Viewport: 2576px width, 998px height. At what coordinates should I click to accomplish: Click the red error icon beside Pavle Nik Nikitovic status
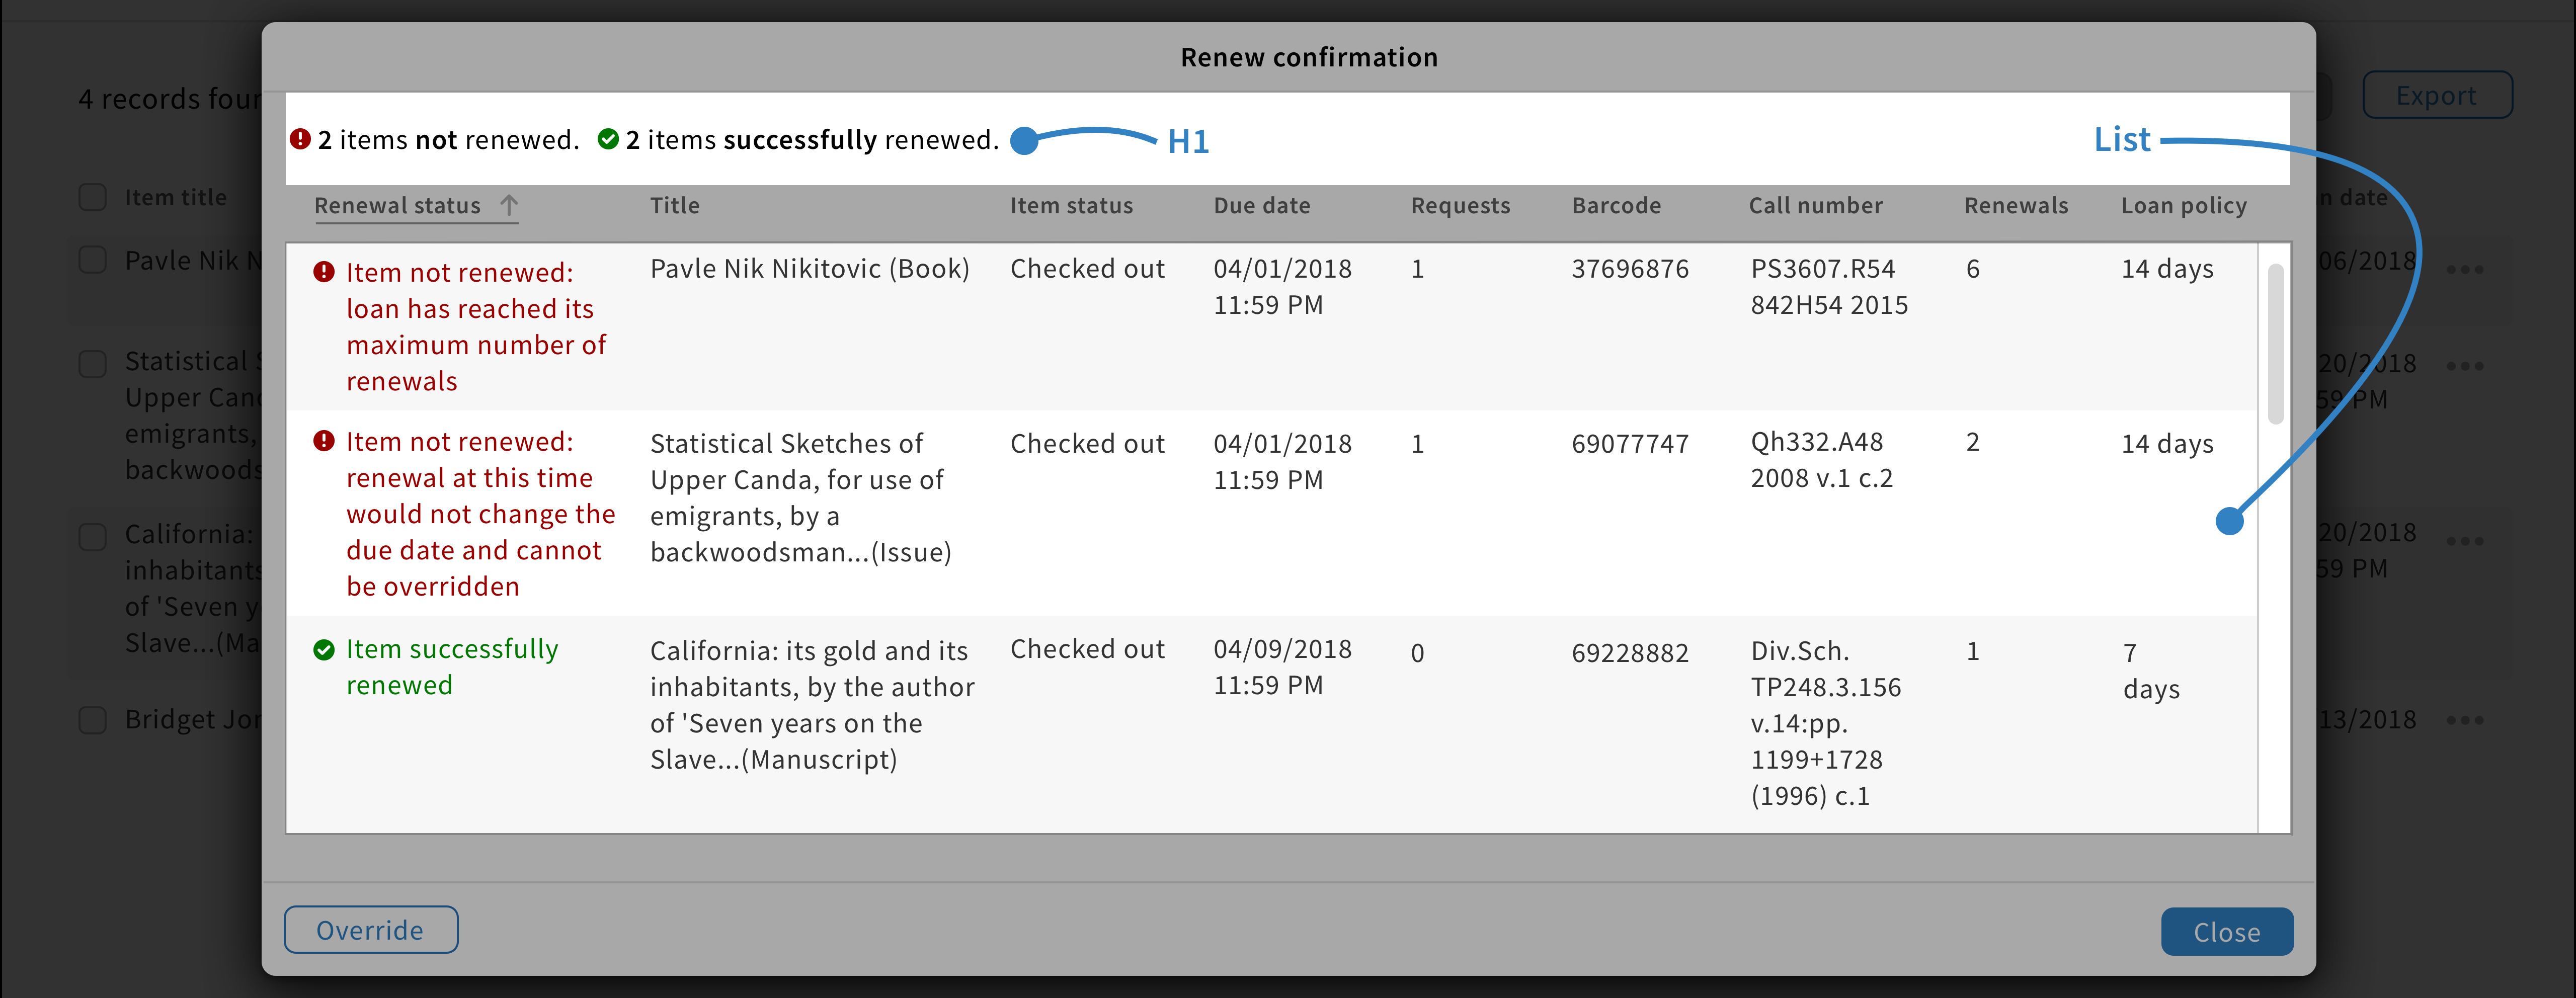324,272
